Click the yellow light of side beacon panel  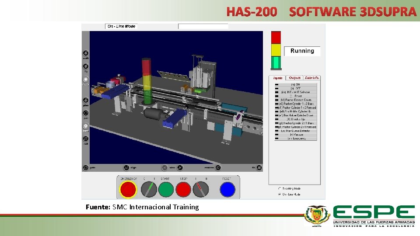[276, 50]
